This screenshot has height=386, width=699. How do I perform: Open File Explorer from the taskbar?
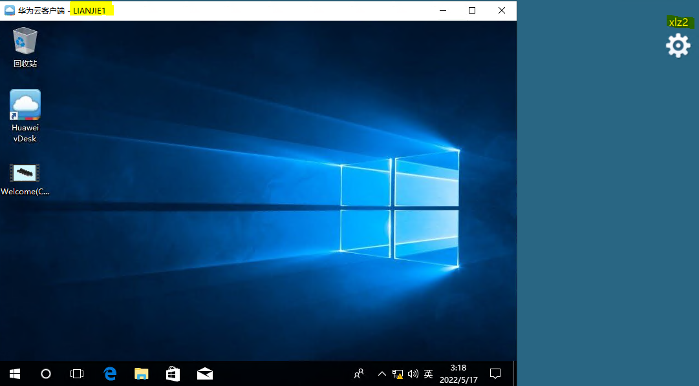point(142,374)
